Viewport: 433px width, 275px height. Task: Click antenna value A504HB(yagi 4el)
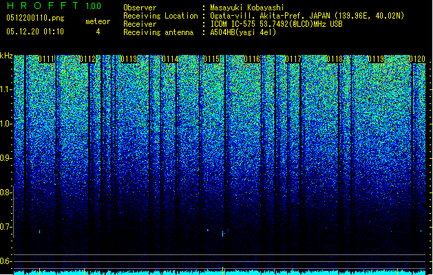(x=243, y=32)
